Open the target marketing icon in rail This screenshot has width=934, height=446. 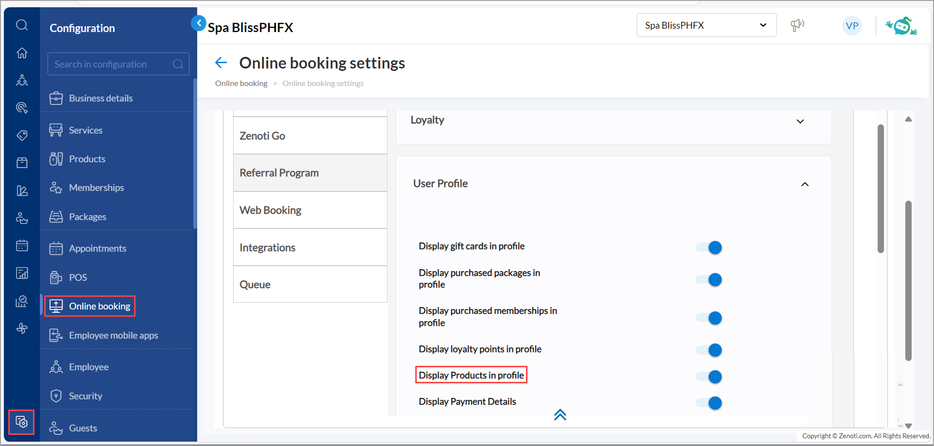[x=22, y=107]
